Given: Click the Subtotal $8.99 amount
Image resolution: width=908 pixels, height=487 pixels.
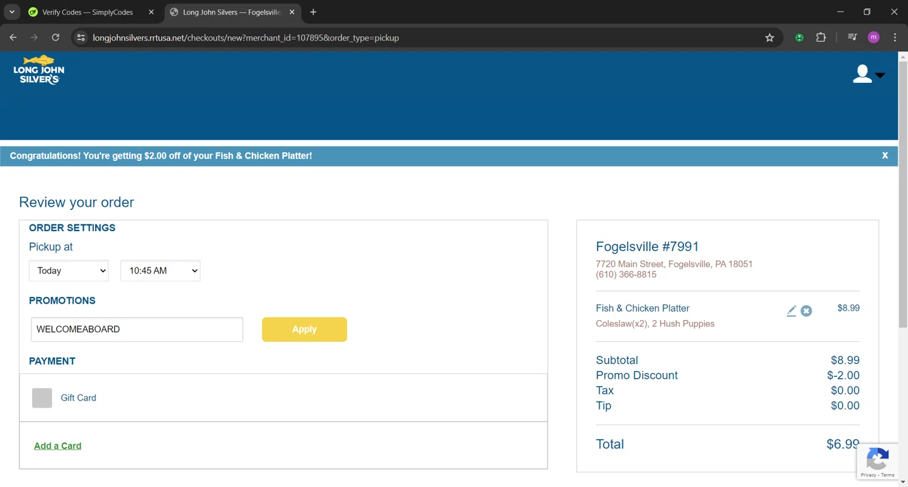Looking at the screenshot, I should 845,360.
